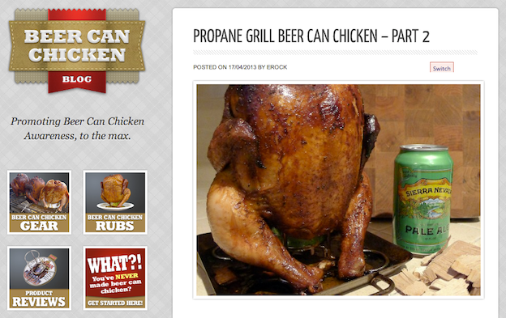Open the Beer Can Chicken Gear tile
Screen dimensions: 506x318
point(39,202)
